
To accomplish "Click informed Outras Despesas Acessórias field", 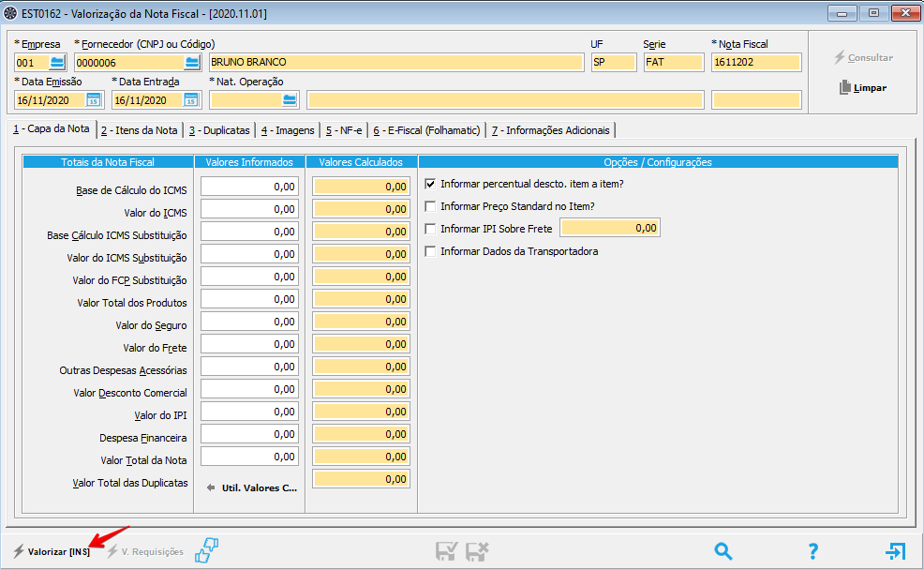I will pos(250,367).
